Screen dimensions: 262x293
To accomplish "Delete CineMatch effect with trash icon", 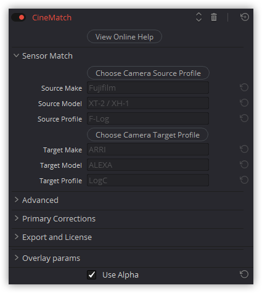I will tap(214, 17).
